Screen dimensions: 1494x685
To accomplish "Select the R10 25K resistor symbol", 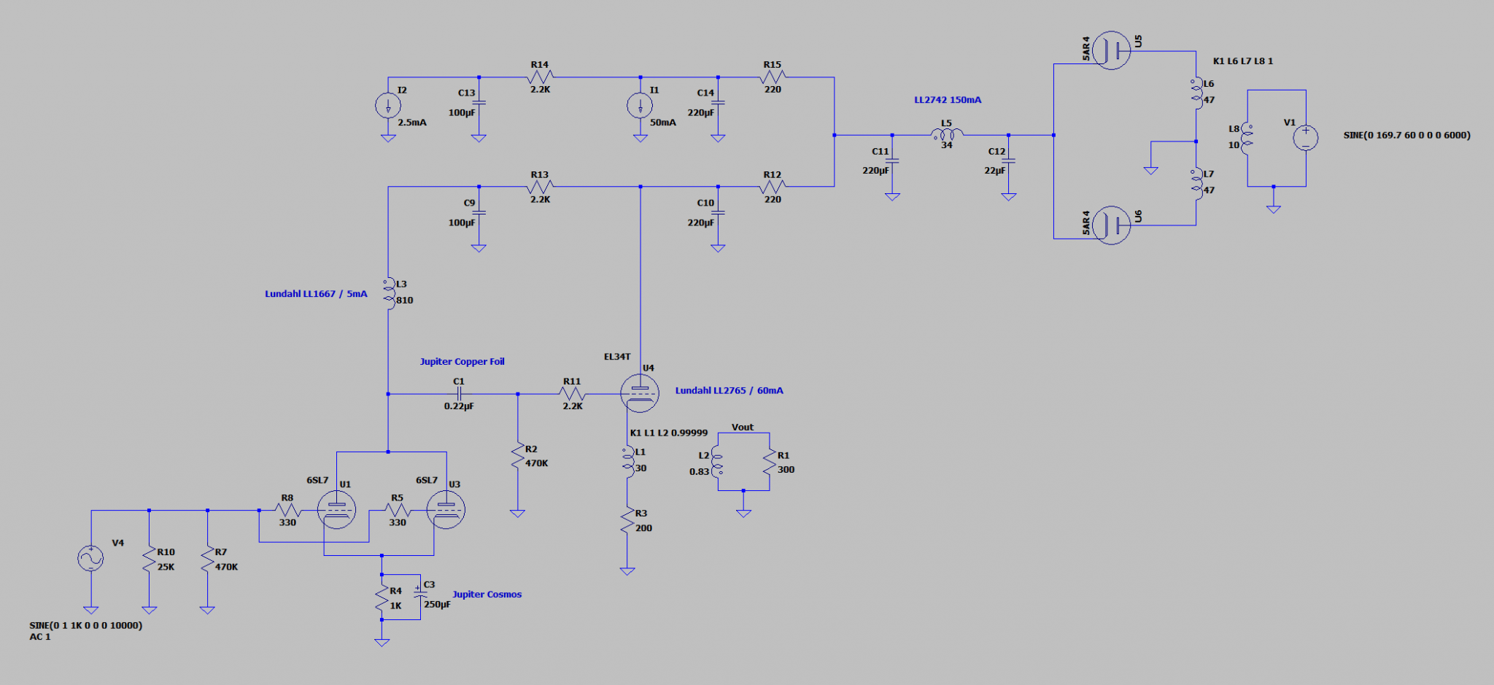I will pyautogui.click(x=149, y=559).
